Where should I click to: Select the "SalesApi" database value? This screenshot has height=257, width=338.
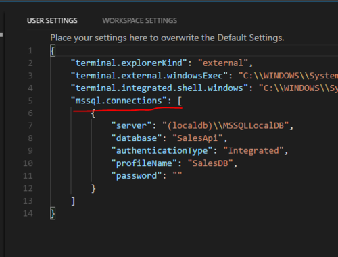[197, 138]
